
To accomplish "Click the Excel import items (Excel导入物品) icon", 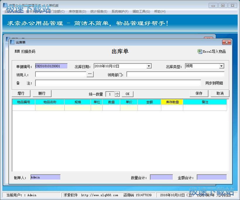I will point(200,51).
